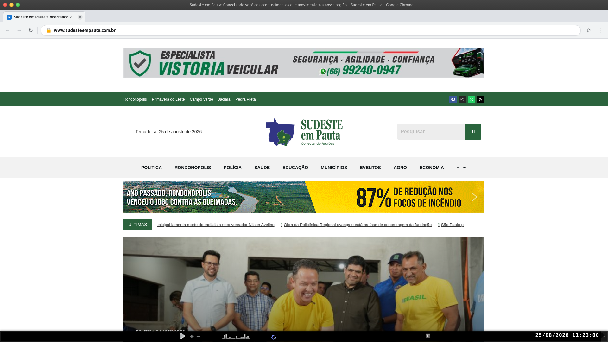Open a new browser tab
This screenshot has width=608, height=342.
[92, 17]
